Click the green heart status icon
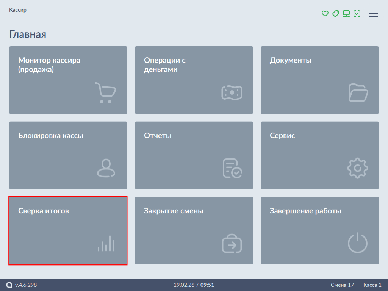This screenshot has height=291, width=388. click(x=325, y=14)
